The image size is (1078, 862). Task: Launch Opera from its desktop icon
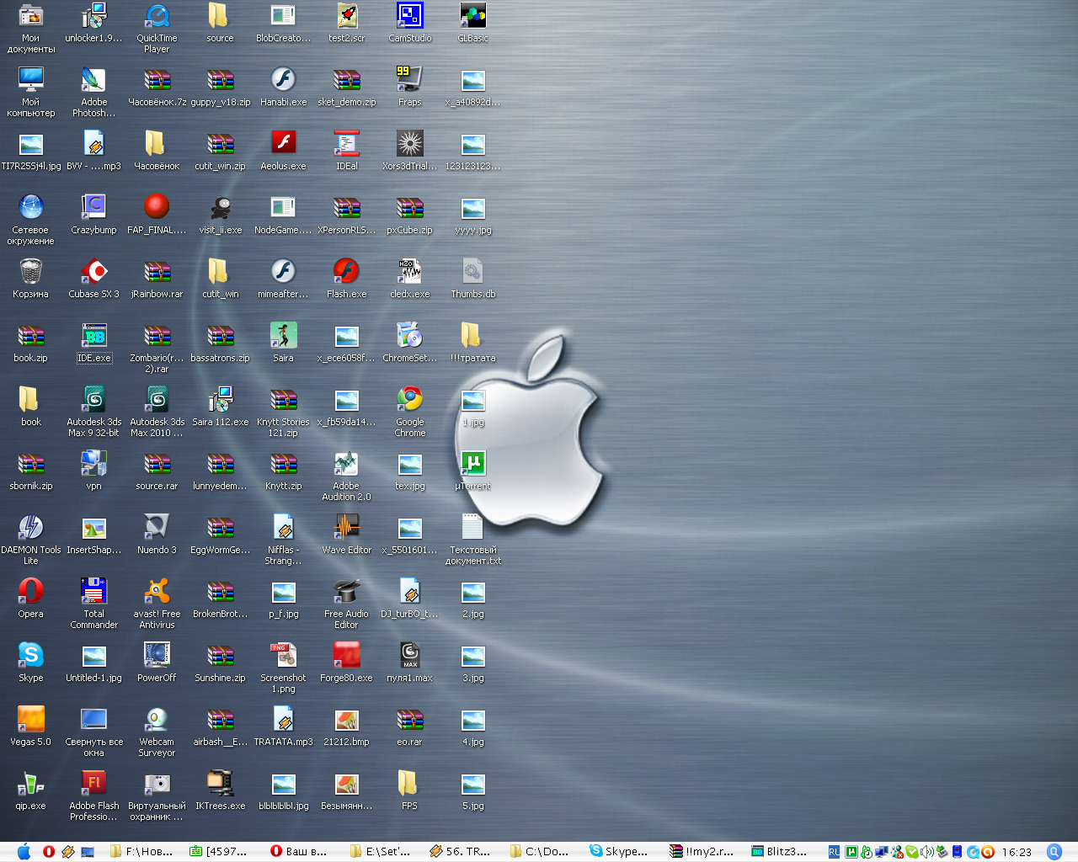tap(31, 591)
